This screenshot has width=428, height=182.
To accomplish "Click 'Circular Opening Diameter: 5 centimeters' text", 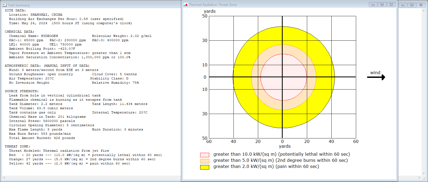I will (52, 125).
